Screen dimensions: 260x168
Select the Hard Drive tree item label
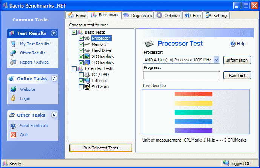pos(102,50)
